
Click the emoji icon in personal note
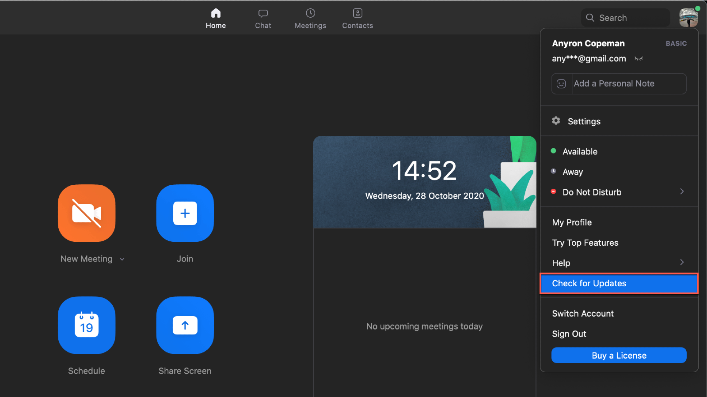click(x=561, y=84)
